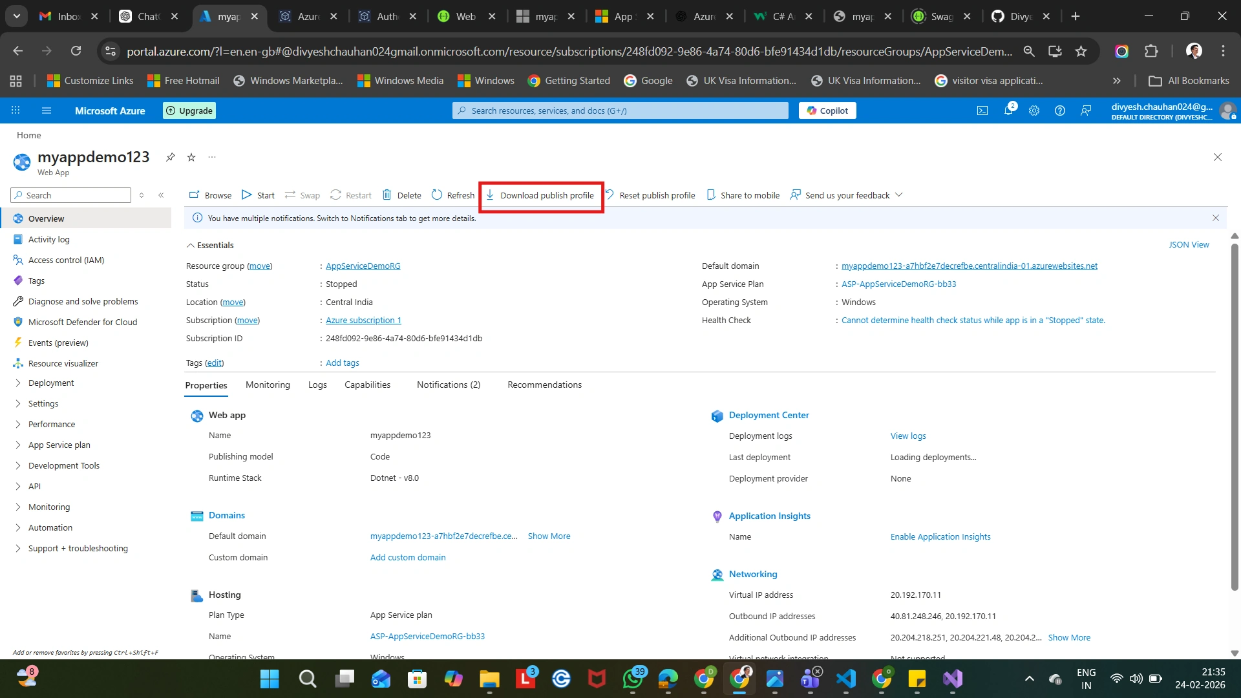Click the Add tags link
1241x698 pixels.
[343, 363]
